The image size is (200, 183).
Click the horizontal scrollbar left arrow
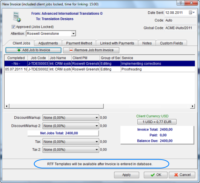point(7,106)
